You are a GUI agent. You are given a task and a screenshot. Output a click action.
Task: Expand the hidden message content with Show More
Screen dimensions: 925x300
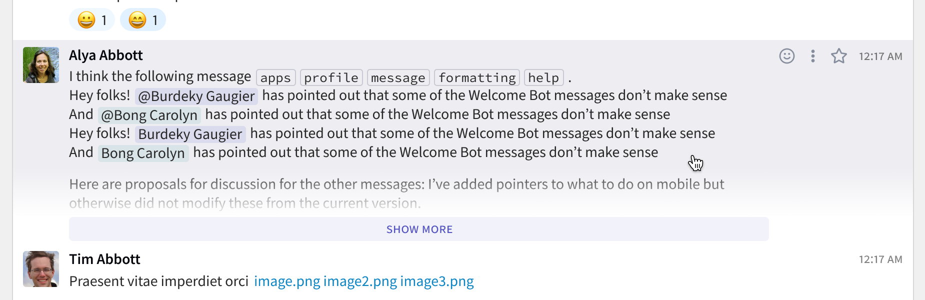coord(419,229)
